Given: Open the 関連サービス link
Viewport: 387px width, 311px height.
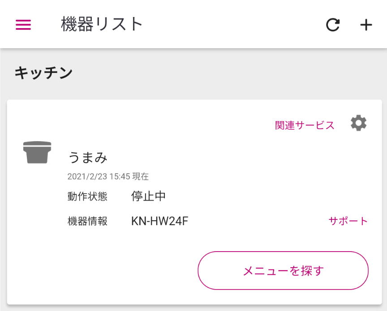Looking at the screenshot, I should click(305, 125).
